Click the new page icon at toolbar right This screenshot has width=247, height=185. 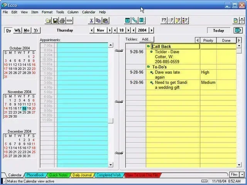click(236, 20)
